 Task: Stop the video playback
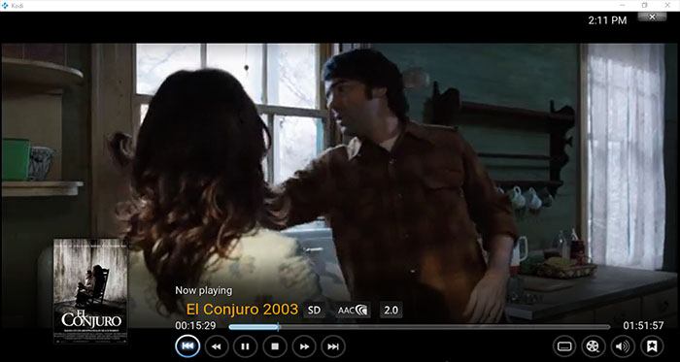[275, 346]
